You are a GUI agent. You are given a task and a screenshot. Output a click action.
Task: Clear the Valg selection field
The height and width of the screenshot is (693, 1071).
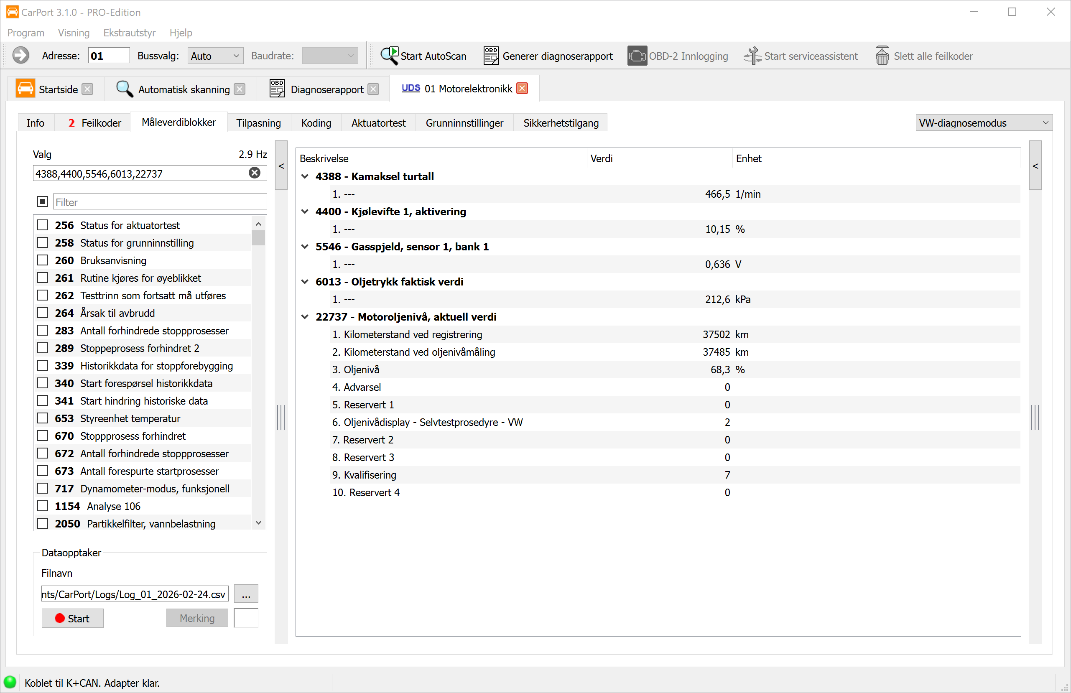coord(255,173)
